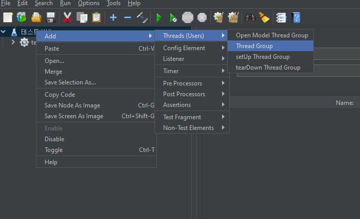Click the Expand All plus icon

pos(113,17)
